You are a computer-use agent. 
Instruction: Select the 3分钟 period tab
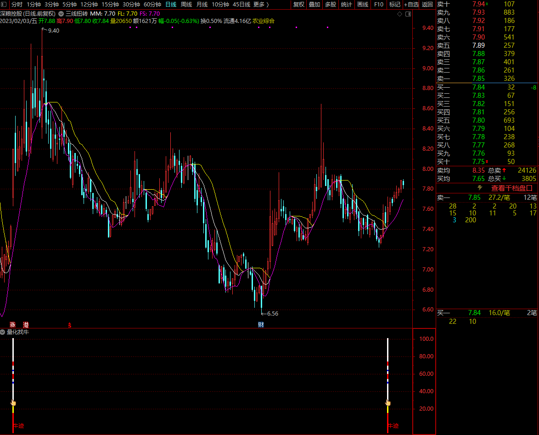pos(51,5)
